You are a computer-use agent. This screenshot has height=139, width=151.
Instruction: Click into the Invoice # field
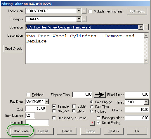[37, 122]
